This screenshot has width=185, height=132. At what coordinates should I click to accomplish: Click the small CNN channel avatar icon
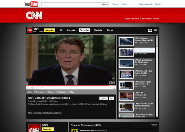[29, 30]
